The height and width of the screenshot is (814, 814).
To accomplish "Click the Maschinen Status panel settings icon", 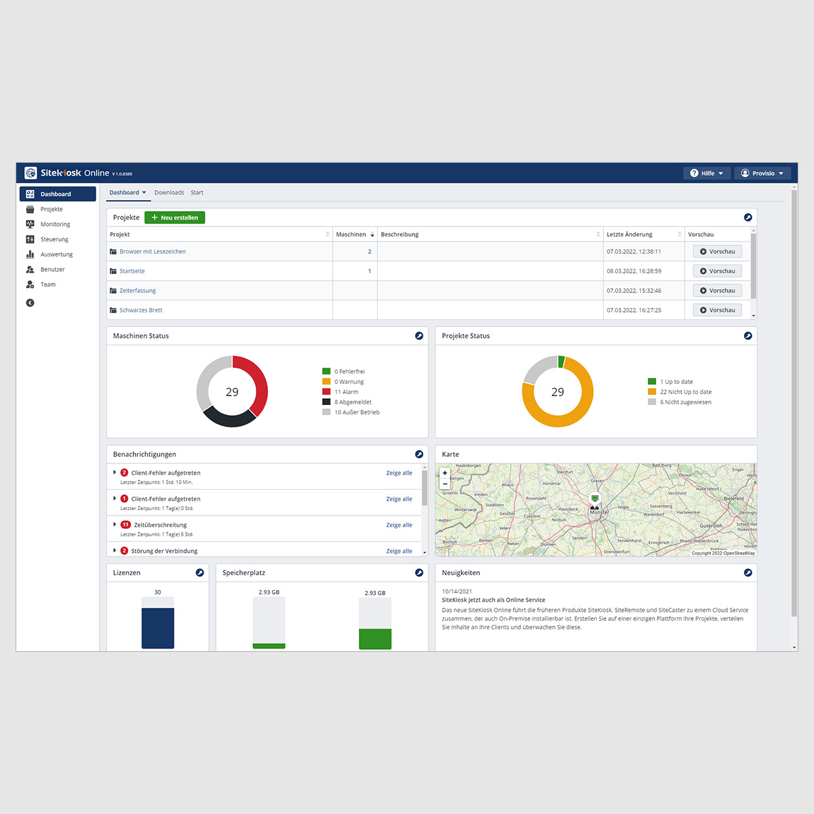I will (419, 336).
